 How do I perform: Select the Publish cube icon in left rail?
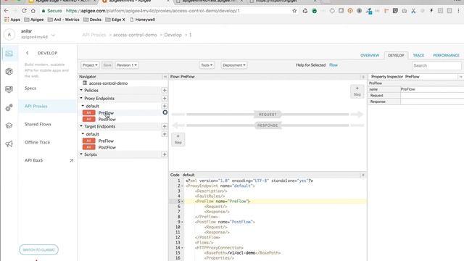click(9, 71)
